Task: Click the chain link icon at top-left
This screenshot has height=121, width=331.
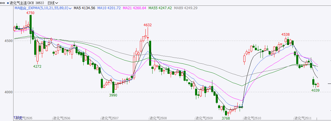Action: [x=3, y=3]
